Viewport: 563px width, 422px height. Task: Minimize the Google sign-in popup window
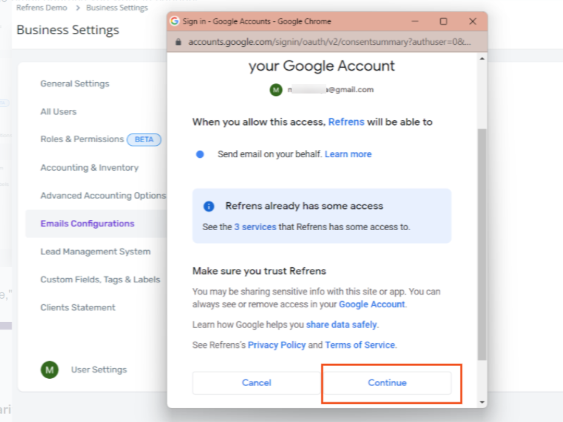coord(415,21)
